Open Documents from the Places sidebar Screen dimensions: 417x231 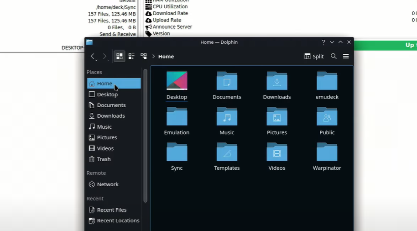[114, 105]
